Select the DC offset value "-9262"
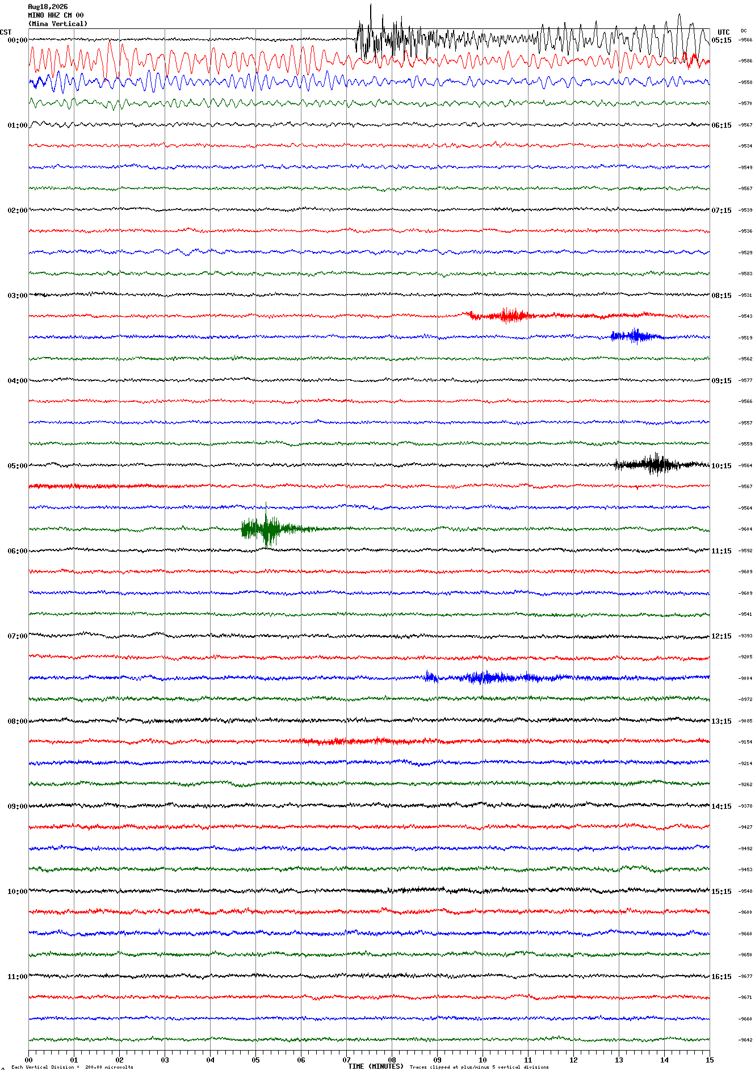This screenshot has width=755, height=1075. click(745, 785)
